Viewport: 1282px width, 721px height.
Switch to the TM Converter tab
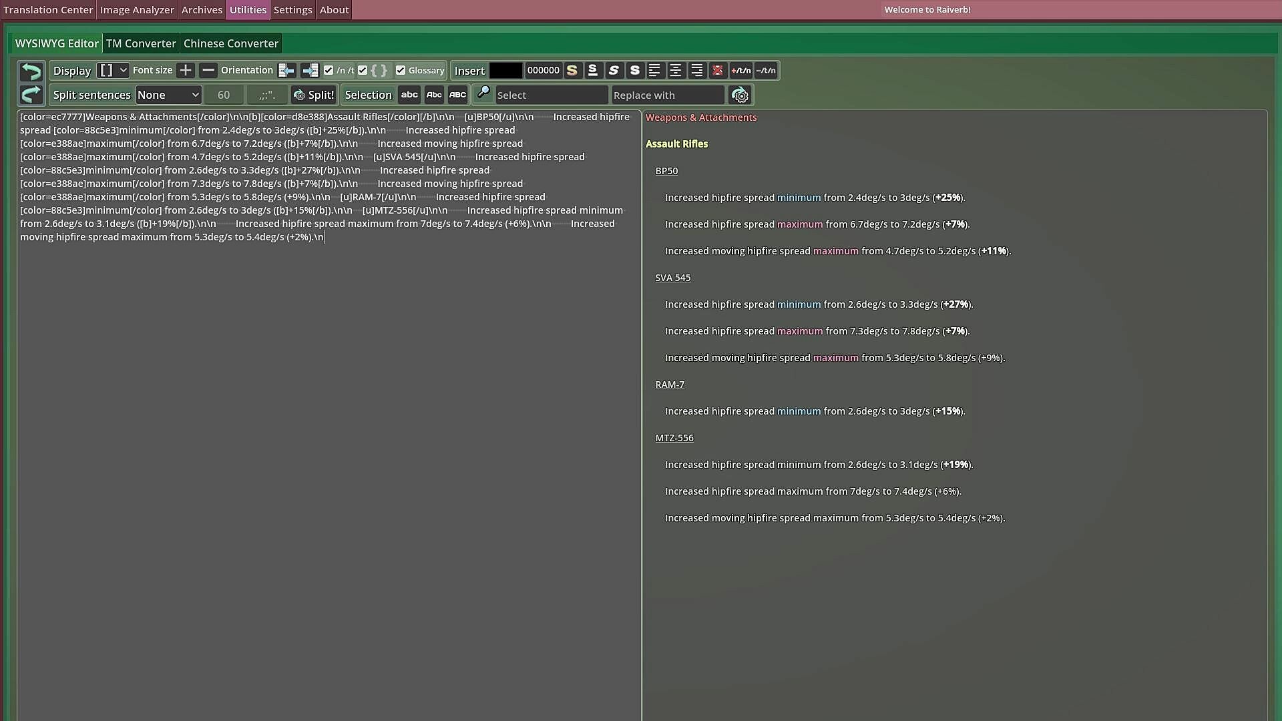tap(141, 43)
